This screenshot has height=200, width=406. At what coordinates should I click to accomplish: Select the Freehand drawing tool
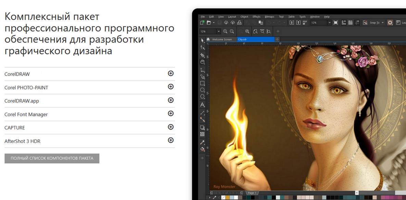tap(202, 70)
